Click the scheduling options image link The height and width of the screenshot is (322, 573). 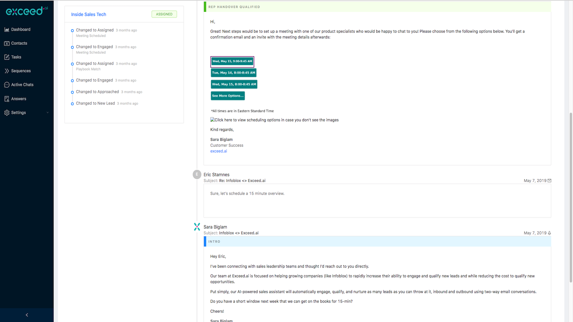274,120
